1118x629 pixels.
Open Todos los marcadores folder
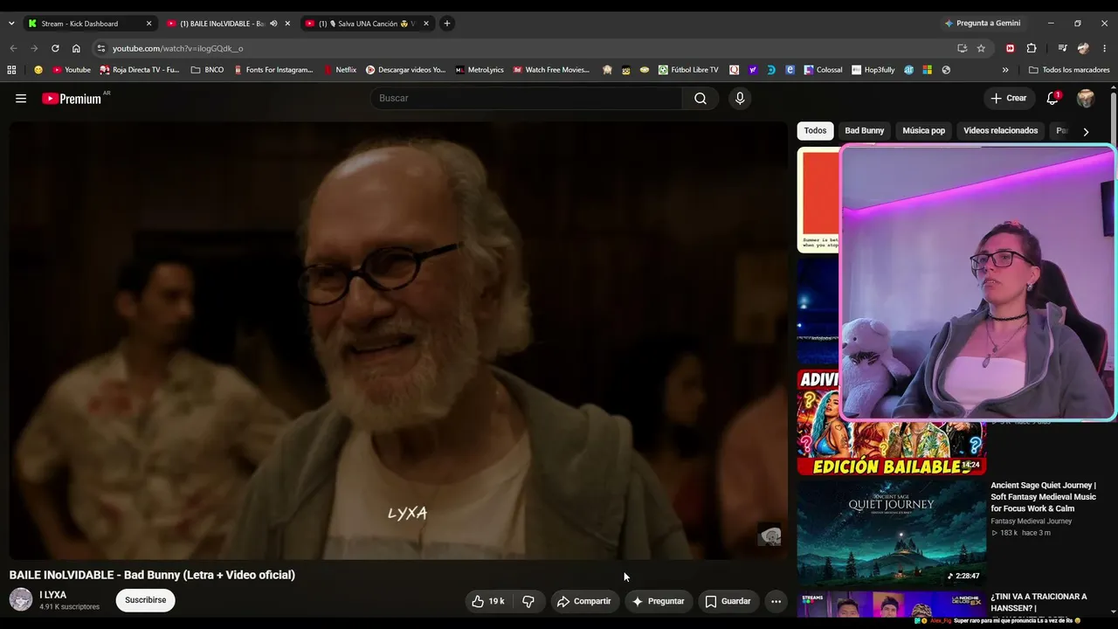pyautogui.click(x=1069, y=70)
